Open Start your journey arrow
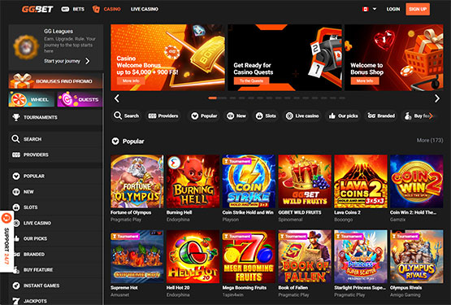 click(x=88, y=61)
